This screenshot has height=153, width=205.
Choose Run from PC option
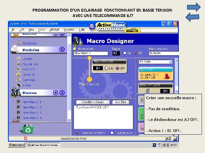112,133
